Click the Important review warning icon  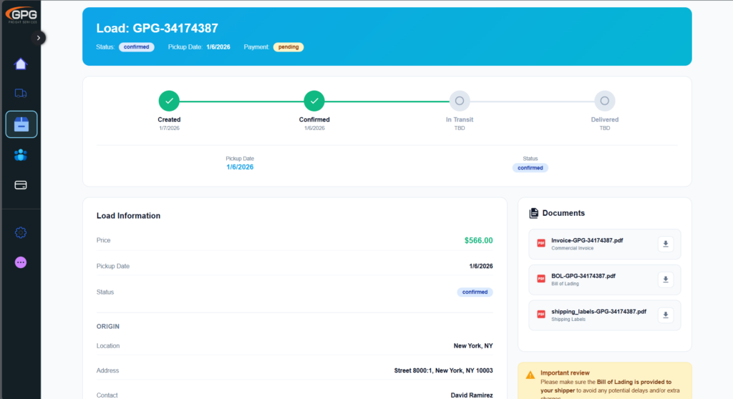(x=530, y=375)
